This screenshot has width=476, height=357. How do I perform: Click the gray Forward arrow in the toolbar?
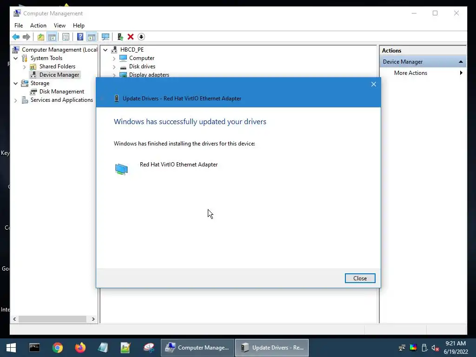click(x=26, y=37)
